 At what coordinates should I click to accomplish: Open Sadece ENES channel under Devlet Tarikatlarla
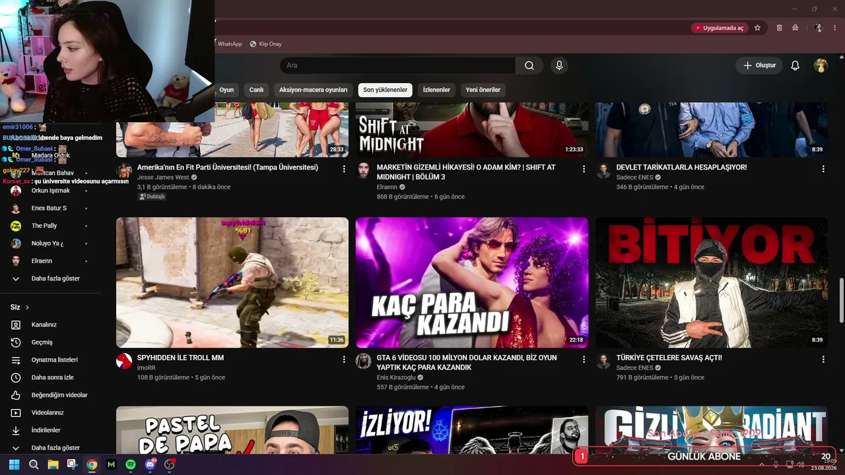(x=634, y=177)
